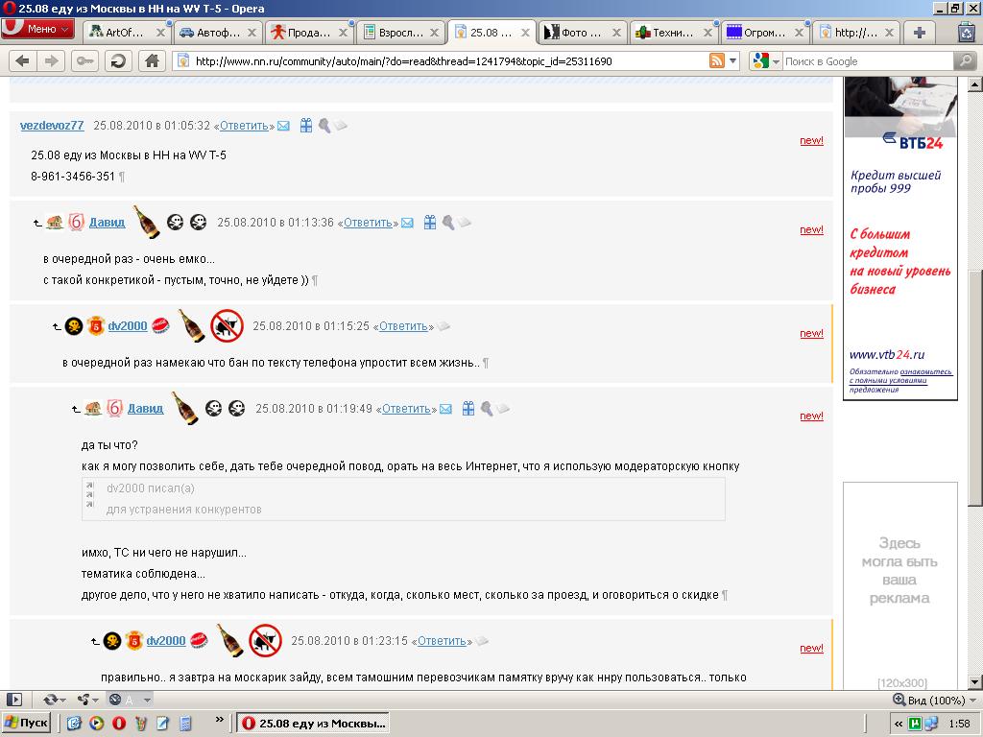Open the closed tabs trash icon
This screenshot has width=983, height=737.
(968, 33)
